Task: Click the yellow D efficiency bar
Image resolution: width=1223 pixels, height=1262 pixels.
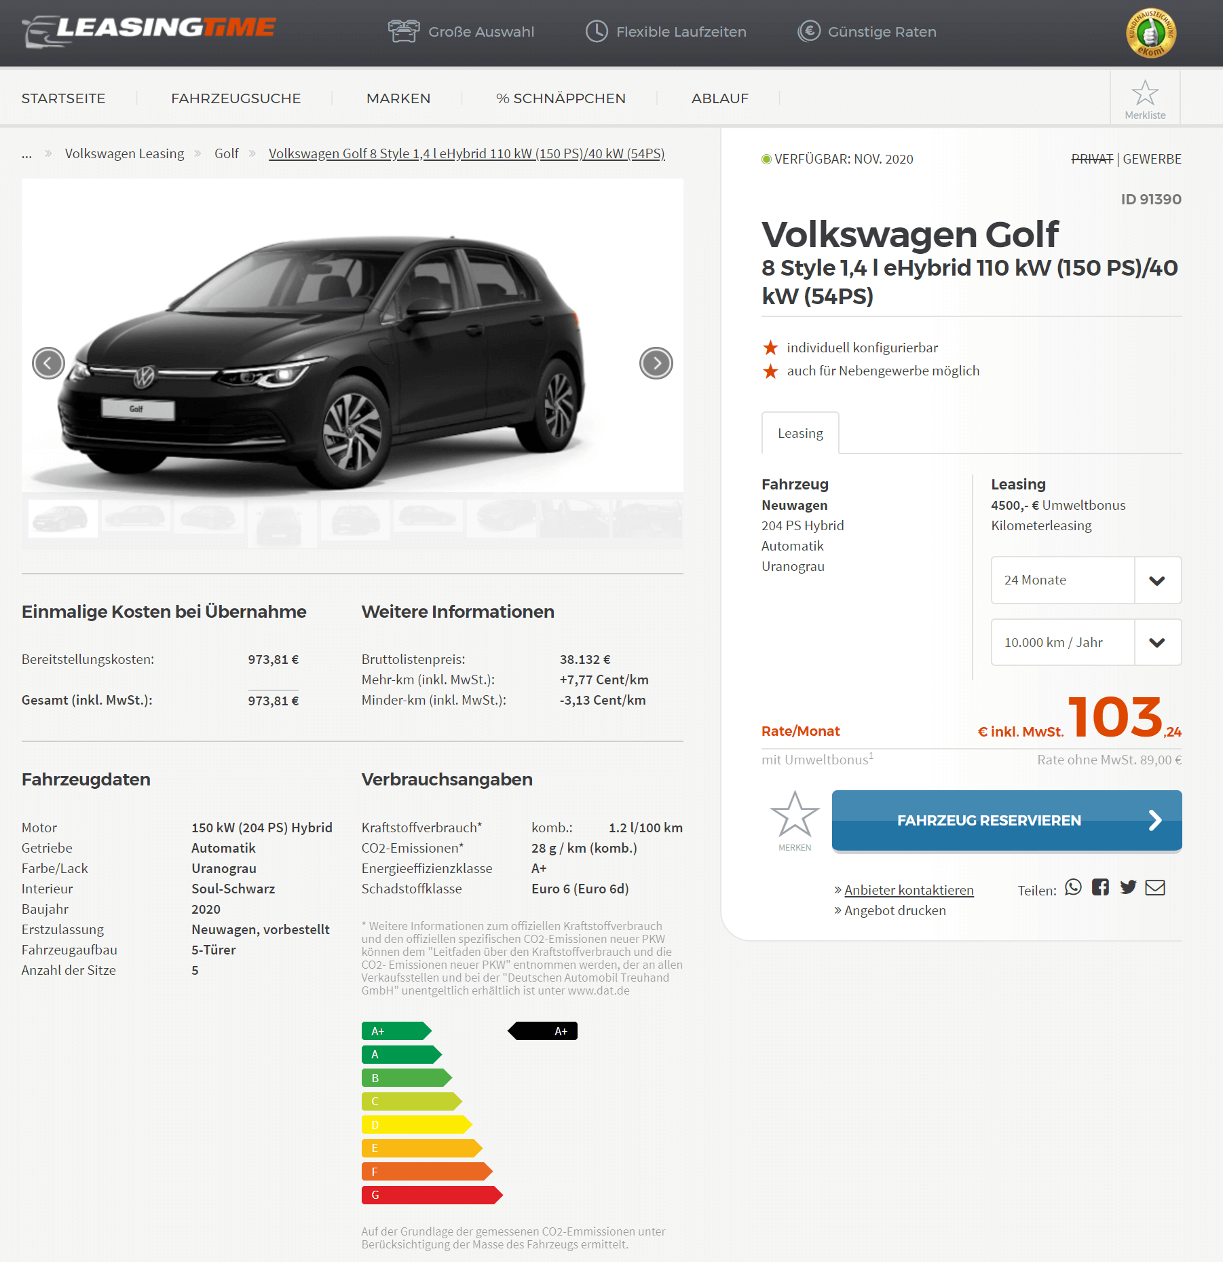Action: tap(417, 1125)
